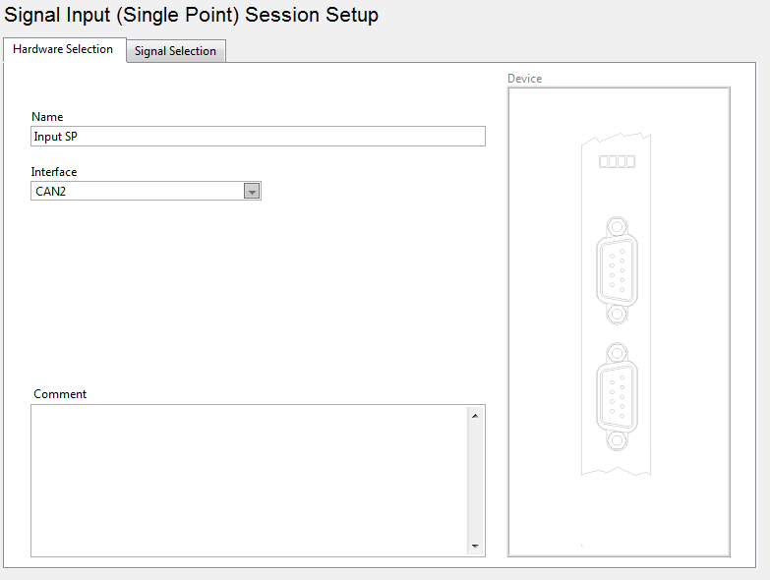Click the Interface field label
Image resolution: width=770 pixels, height=580 pixels.
coord(54,172)
